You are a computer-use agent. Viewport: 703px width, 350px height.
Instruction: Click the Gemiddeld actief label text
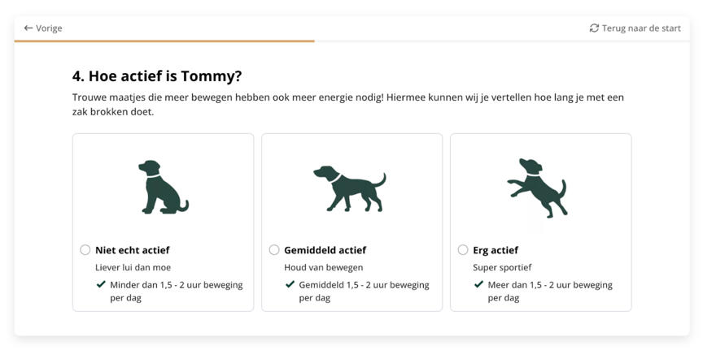[325, 250]
